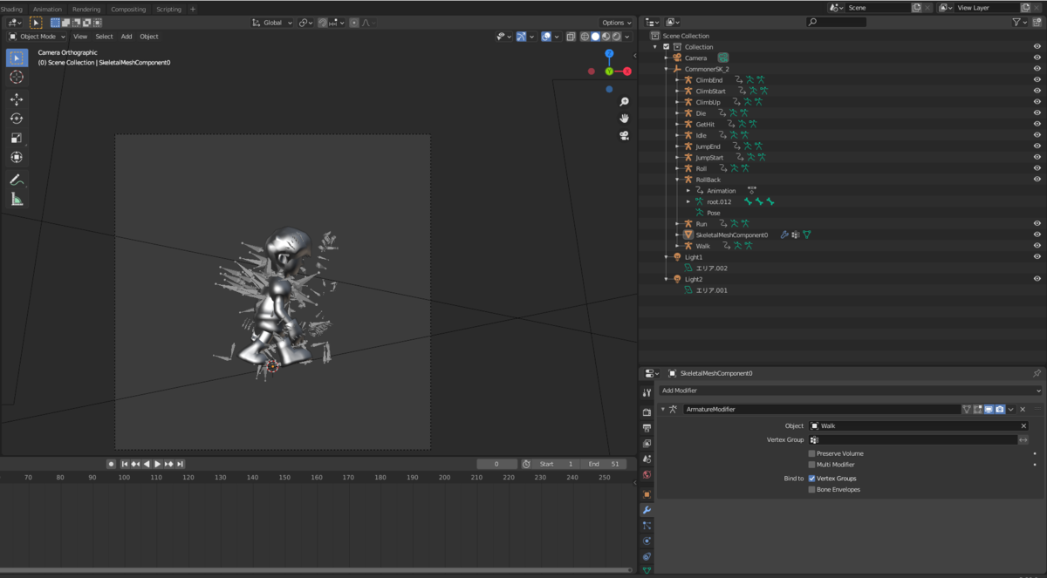Image resolution: width=1047 pixels, height=578 pixels.
Task: Pin the properties editor context
Action: pyautogui.click(x=1037, y=373)
